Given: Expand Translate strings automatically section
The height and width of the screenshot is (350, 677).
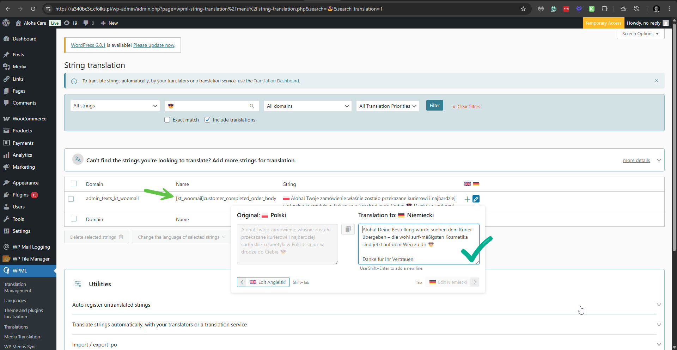Looking at the screenshot, I should 659,325.
